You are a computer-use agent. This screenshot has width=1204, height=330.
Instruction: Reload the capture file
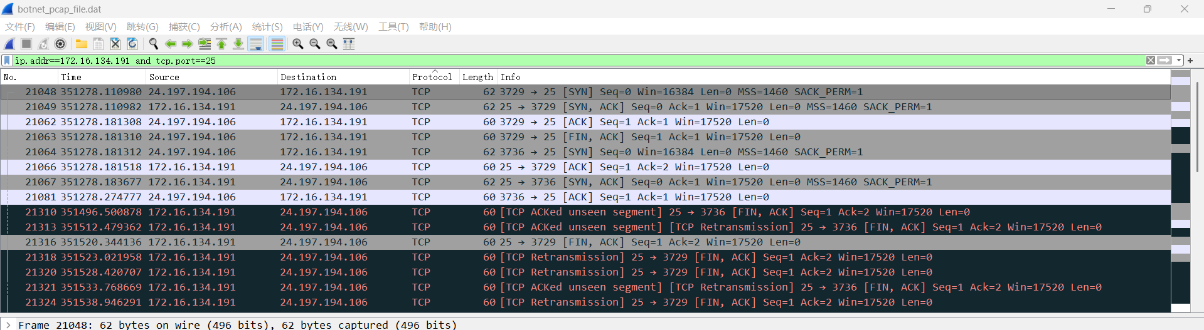(132, 44)
